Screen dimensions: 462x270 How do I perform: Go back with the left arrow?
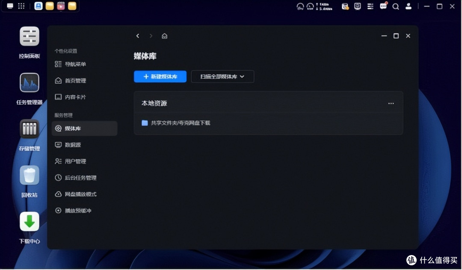138,36
